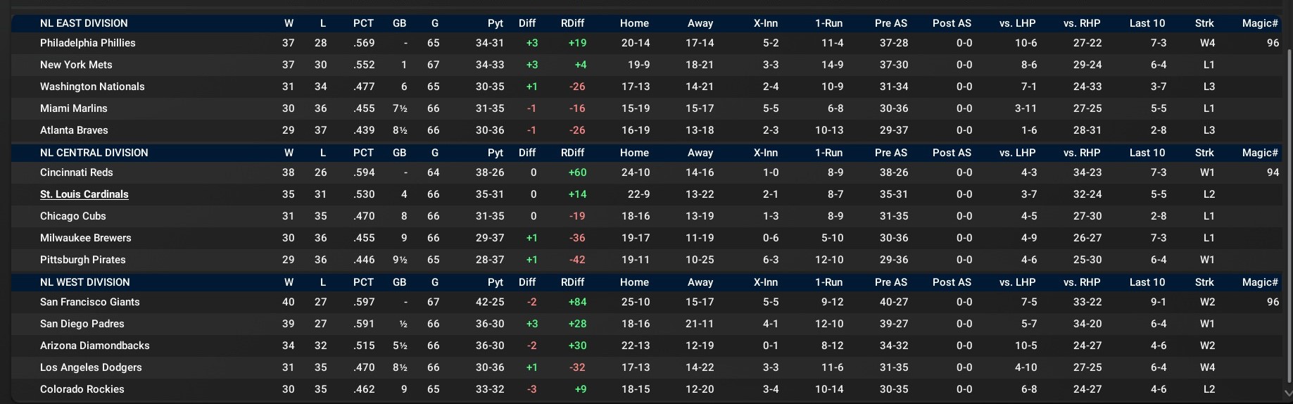This screenshot has height=404, width=1293.
Task: Open the St. Louis Cardinals team link
Action: 84,194
